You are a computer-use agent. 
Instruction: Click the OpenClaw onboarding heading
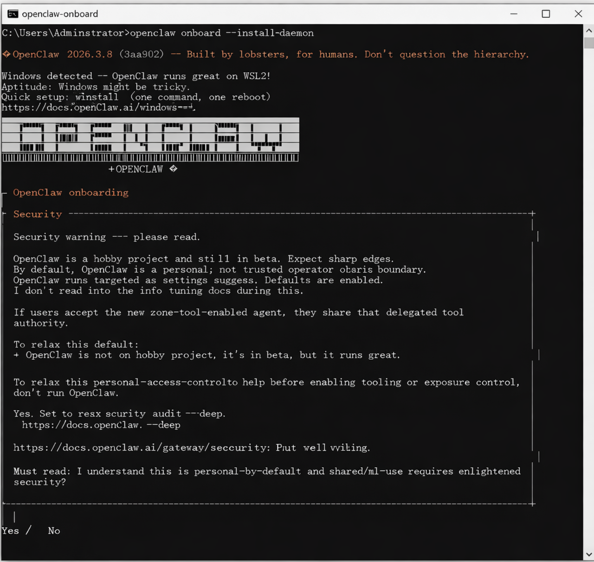point(71,192)
